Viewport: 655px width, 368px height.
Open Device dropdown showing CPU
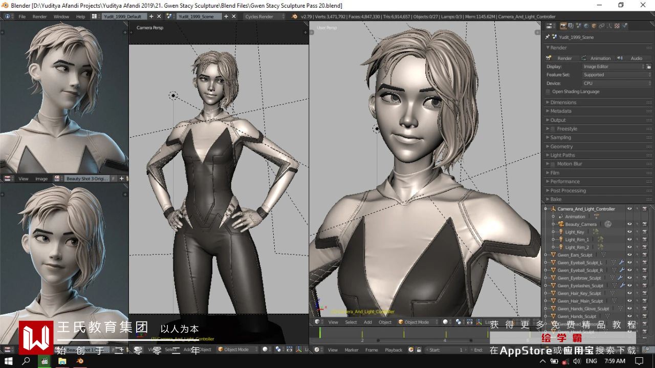click(x=617, y=83)
